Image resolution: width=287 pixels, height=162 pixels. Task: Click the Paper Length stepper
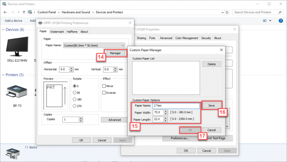tap(166, 119)
